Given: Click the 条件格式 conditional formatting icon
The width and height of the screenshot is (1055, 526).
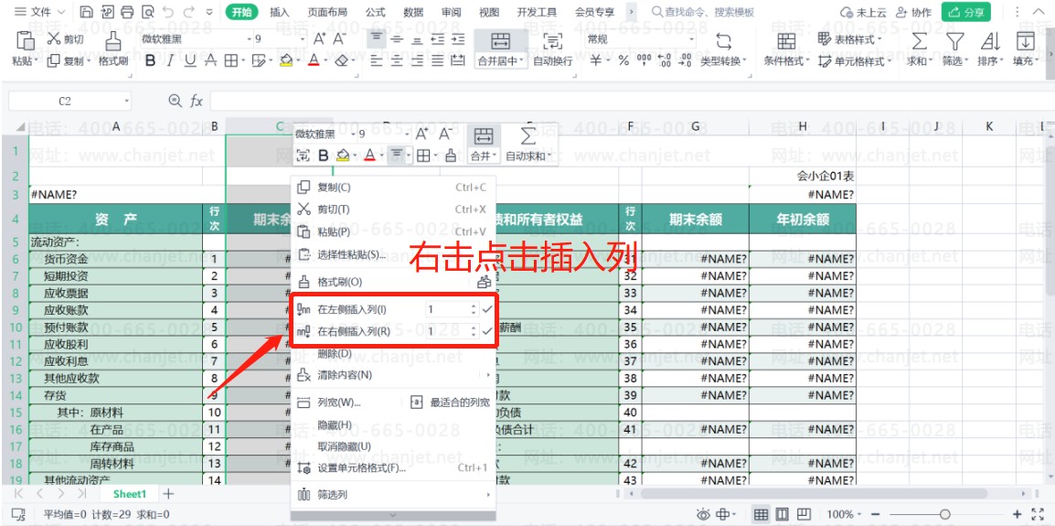Looking at the screenshot, I should pos(786,42).
